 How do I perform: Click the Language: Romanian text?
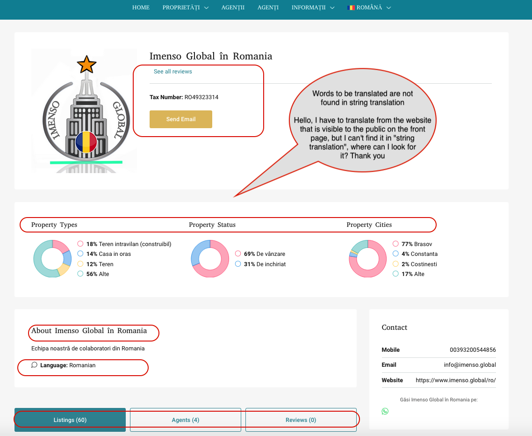tap(68, 365)
